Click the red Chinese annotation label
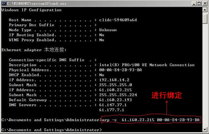This screenshot has height=134, width=209. 167,95
